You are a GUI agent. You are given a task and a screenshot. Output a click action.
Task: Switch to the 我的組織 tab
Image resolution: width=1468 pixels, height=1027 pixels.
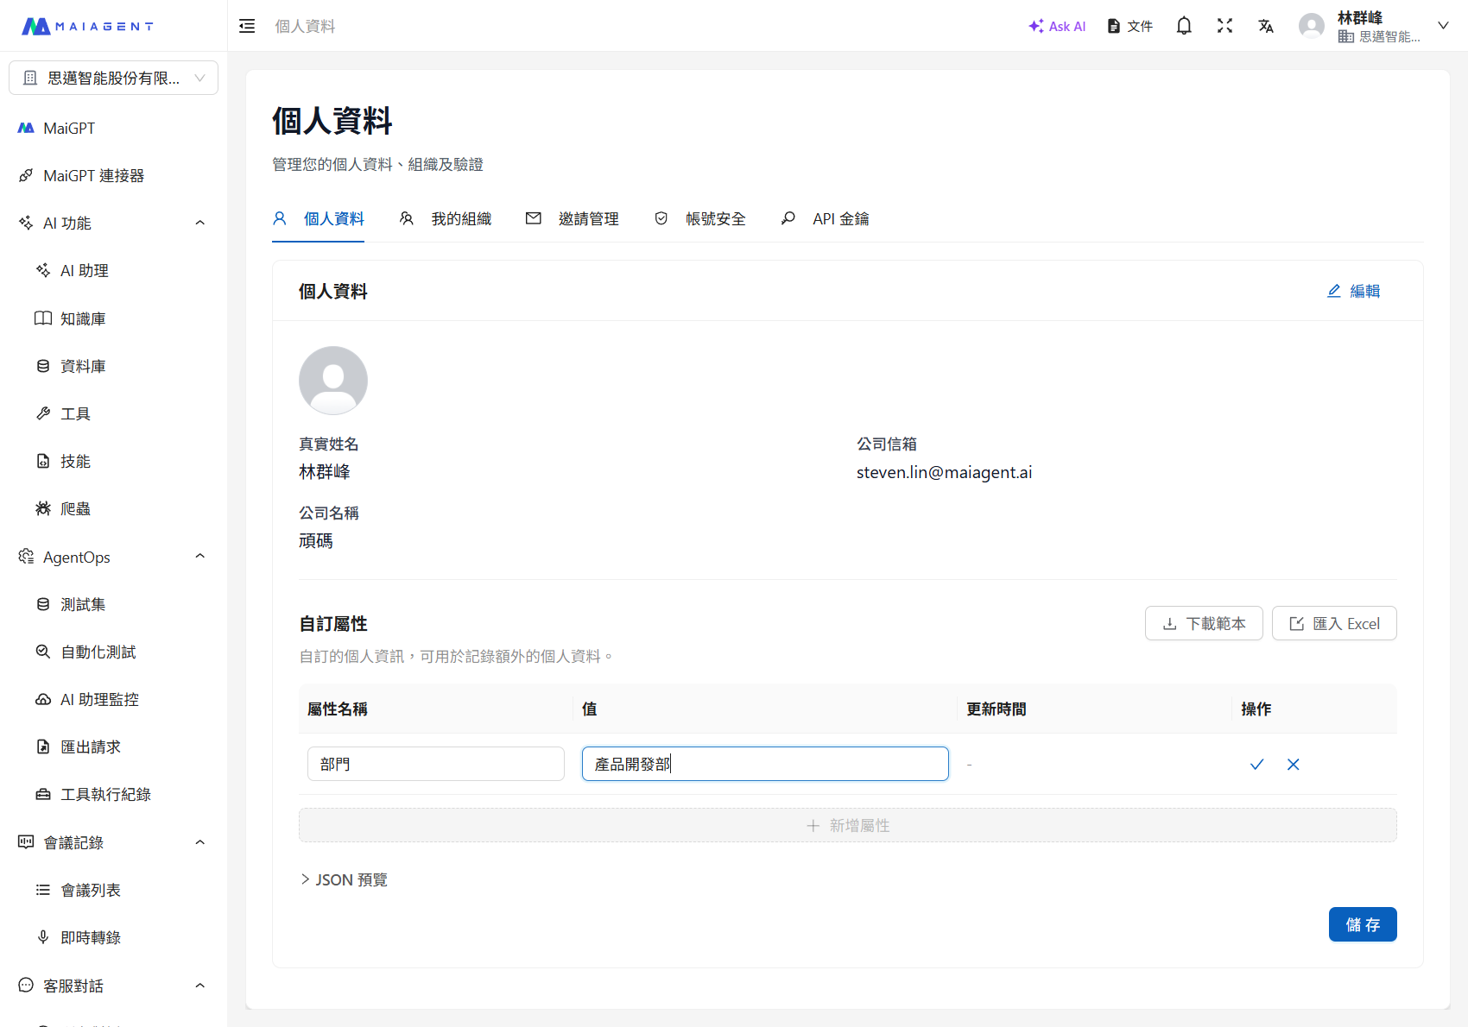pyautogui.click(x=446, y=219)
